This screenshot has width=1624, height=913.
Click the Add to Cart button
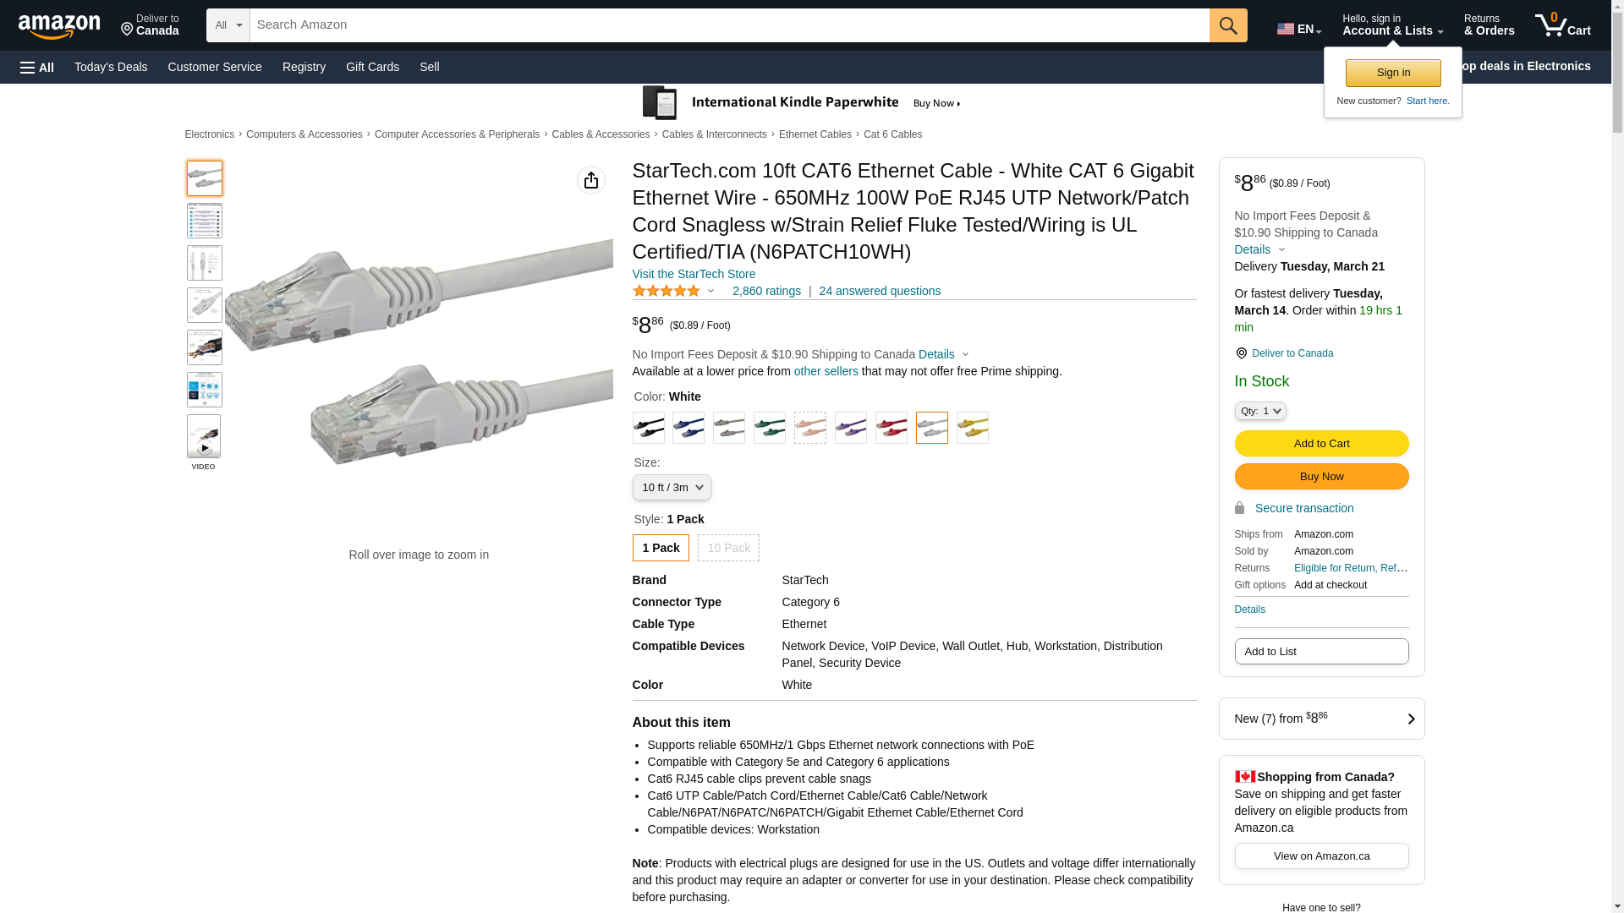pyautogui.click(x=1321, y=444)
